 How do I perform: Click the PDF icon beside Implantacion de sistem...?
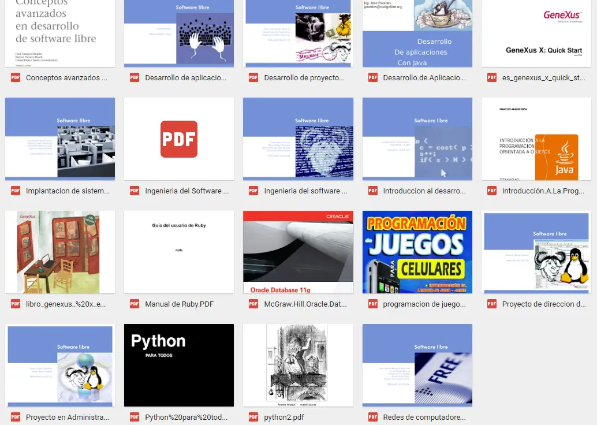pyautogui.click(x=15, y=191)
